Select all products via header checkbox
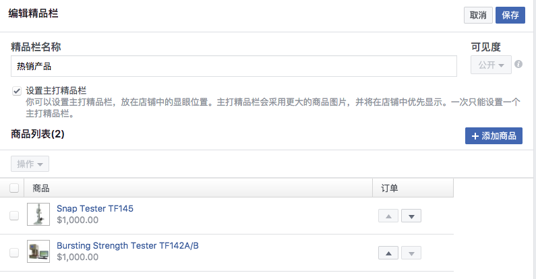The image size is (536, 279). [14, 188]
